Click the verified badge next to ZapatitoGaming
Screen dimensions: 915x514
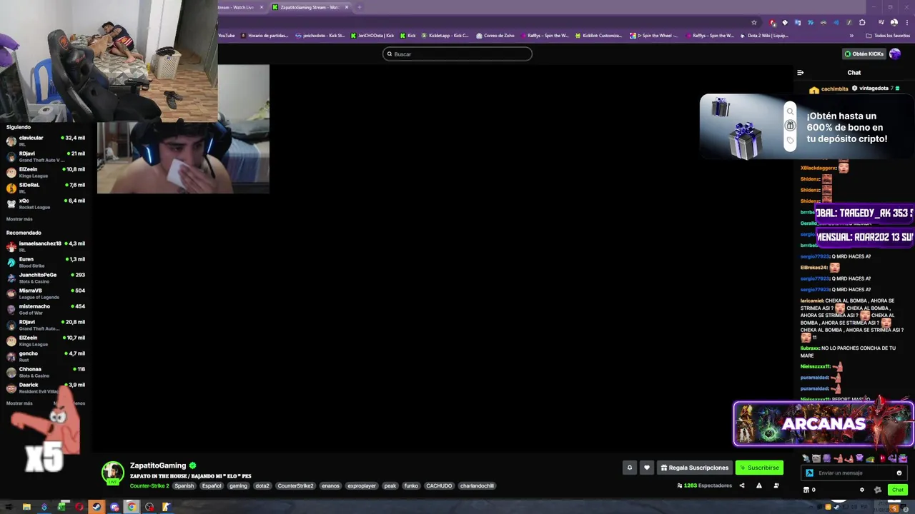(x=193, y=465)
